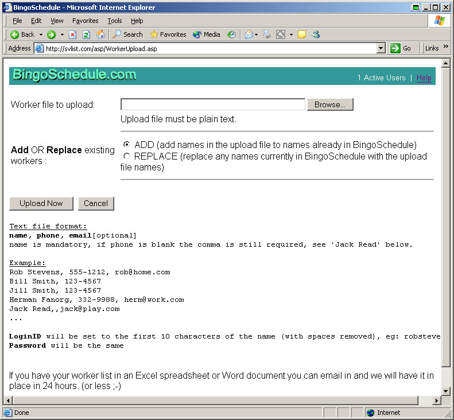
Task: Click the Mail envelope toolbar icon
Action: (x=249, y=35)
